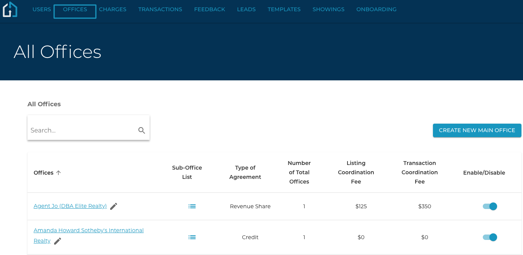Go to the Transactions tab
The height and width of the screenshot is (255, 523).
click(160, 9)
